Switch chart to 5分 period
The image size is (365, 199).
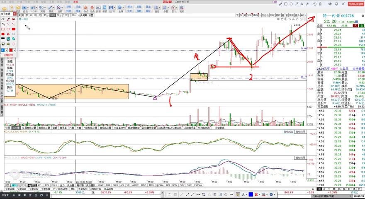pyautogui.click(x=40, y=15)
